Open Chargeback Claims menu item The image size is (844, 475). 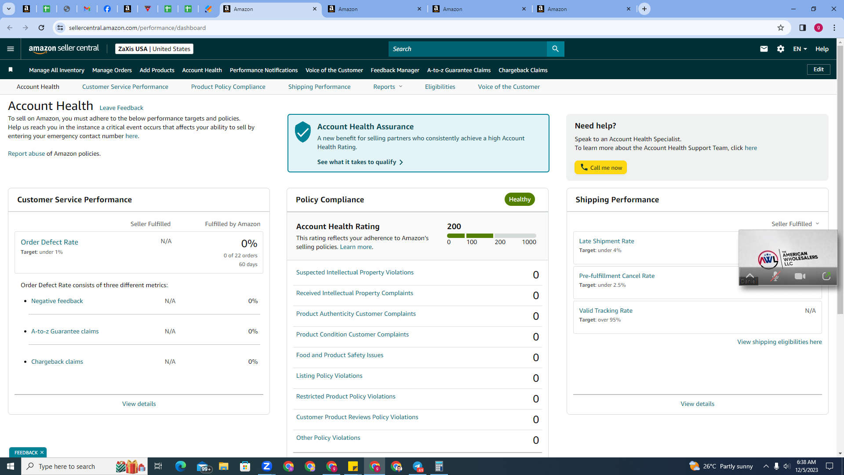[x=523, y=70]
